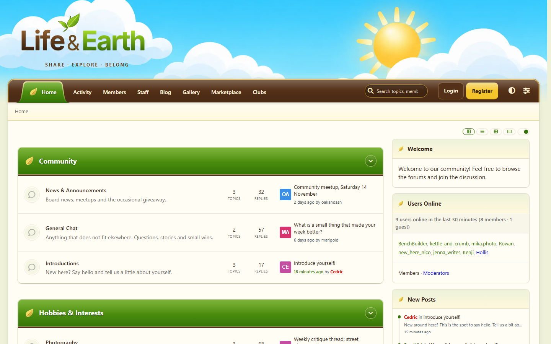
Task: Open the CE avatar for Cedric
Action: (285, 267)
